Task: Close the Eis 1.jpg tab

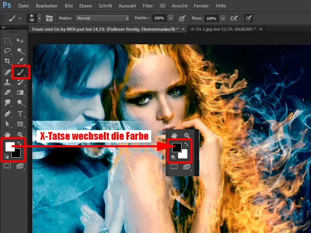Action: [x=261, y=29]
